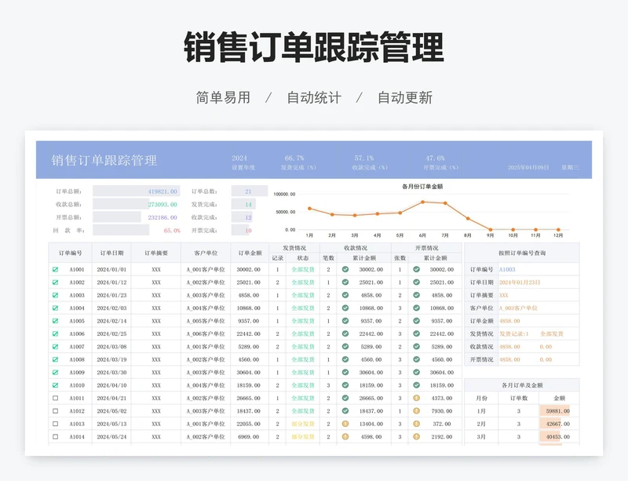Viewport: 628px width, 481px height.
Task: Click the orange 开票 warning icon for order A1012
Action: [417, 411]
